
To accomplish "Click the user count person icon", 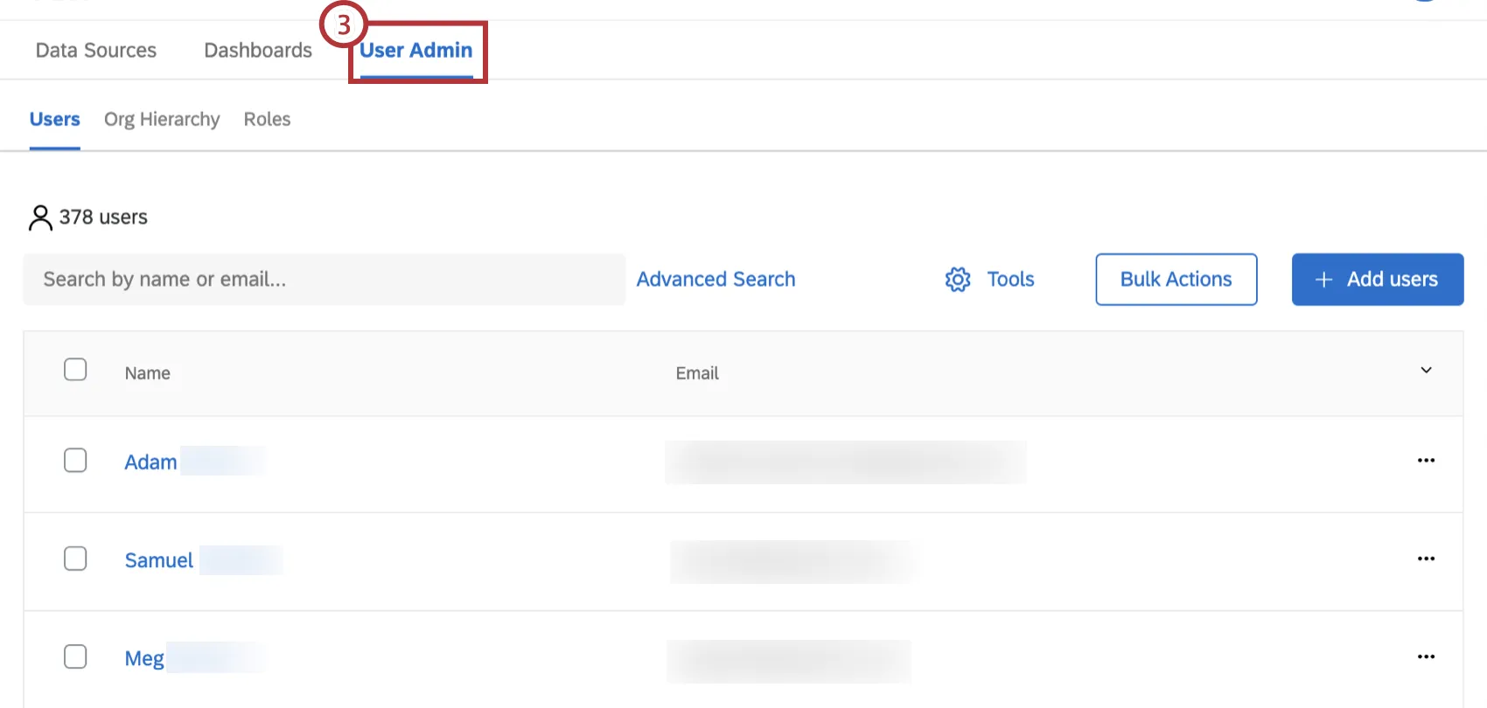I will point(40,218).
